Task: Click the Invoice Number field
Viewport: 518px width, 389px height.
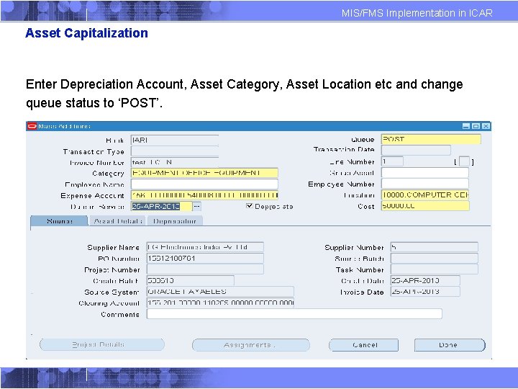Action: [175, 162]
